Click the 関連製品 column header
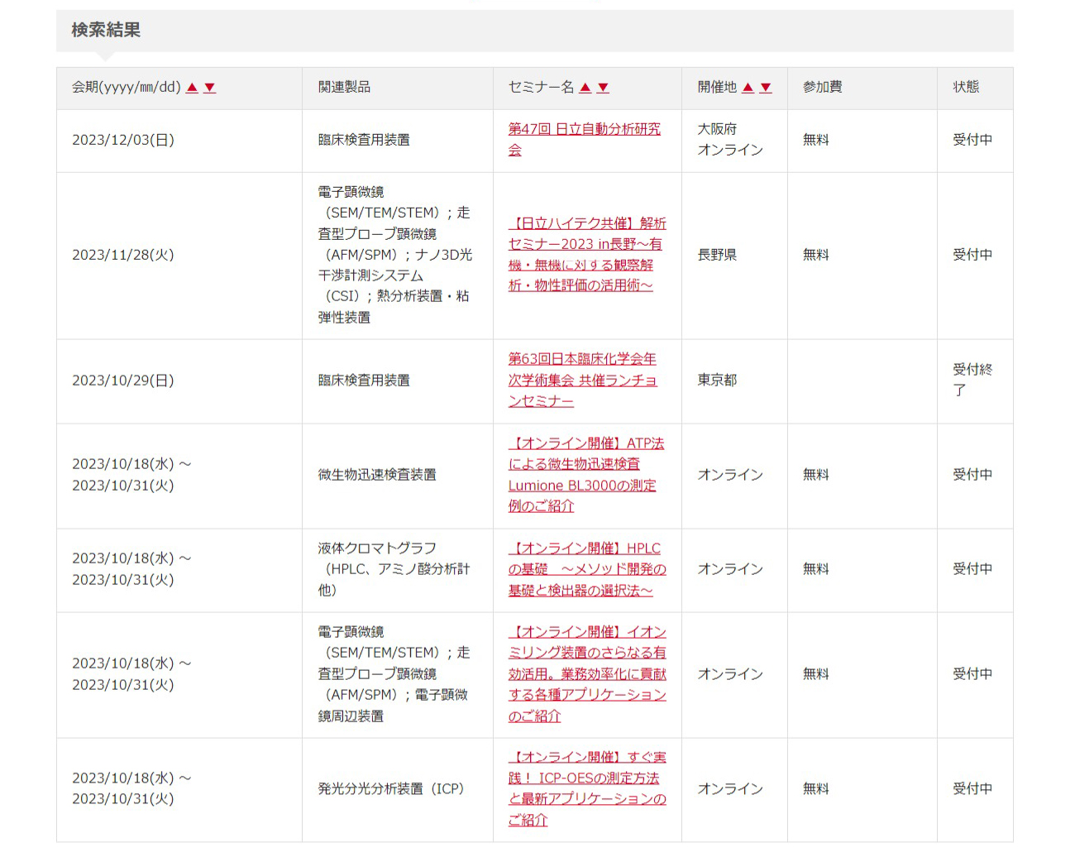The width and height of the screenshot is (1075, 857). click(344, 88)
